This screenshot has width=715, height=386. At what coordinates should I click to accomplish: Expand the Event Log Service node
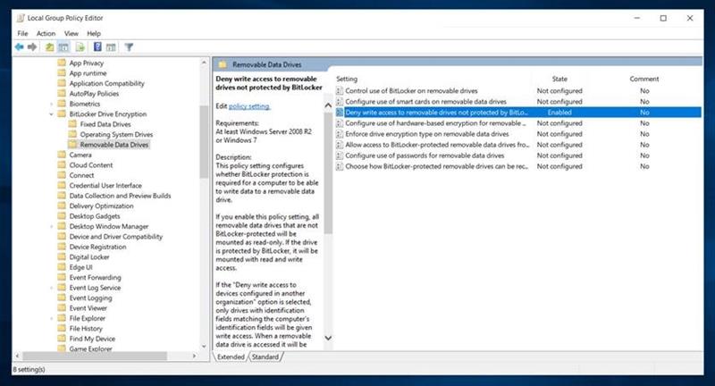(x=52, y=288)
